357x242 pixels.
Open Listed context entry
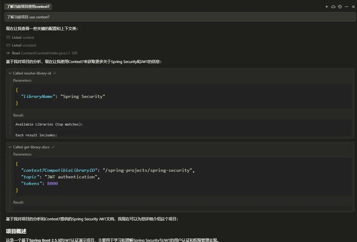point(23,38)
